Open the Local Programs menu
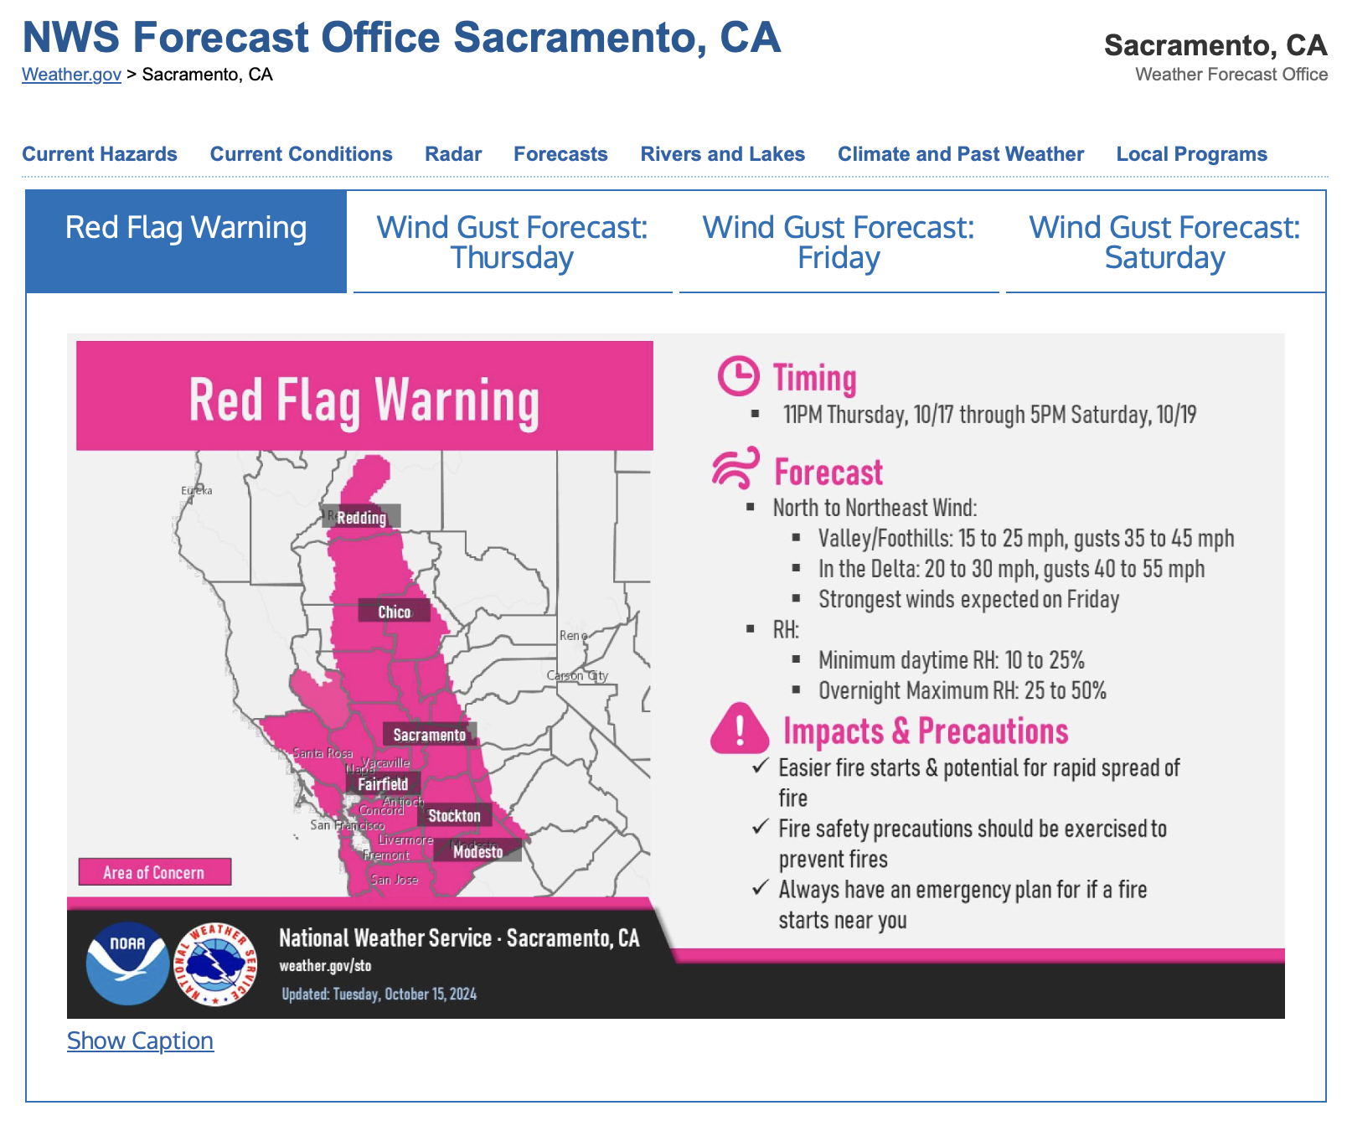The width and height of the screenshot is (1347, 1121). [x=1191, y=153]
